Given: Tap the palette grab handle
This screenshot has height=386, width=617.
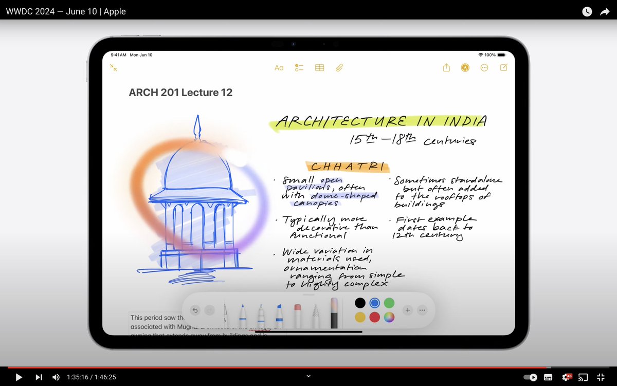Looking at the screenshot, I should tap(308, 295).
